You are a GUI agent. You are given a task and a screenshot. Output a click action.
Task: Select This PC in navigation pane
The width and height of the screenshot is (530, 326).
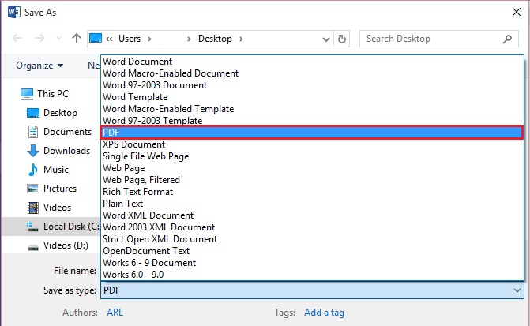(53, 94)
